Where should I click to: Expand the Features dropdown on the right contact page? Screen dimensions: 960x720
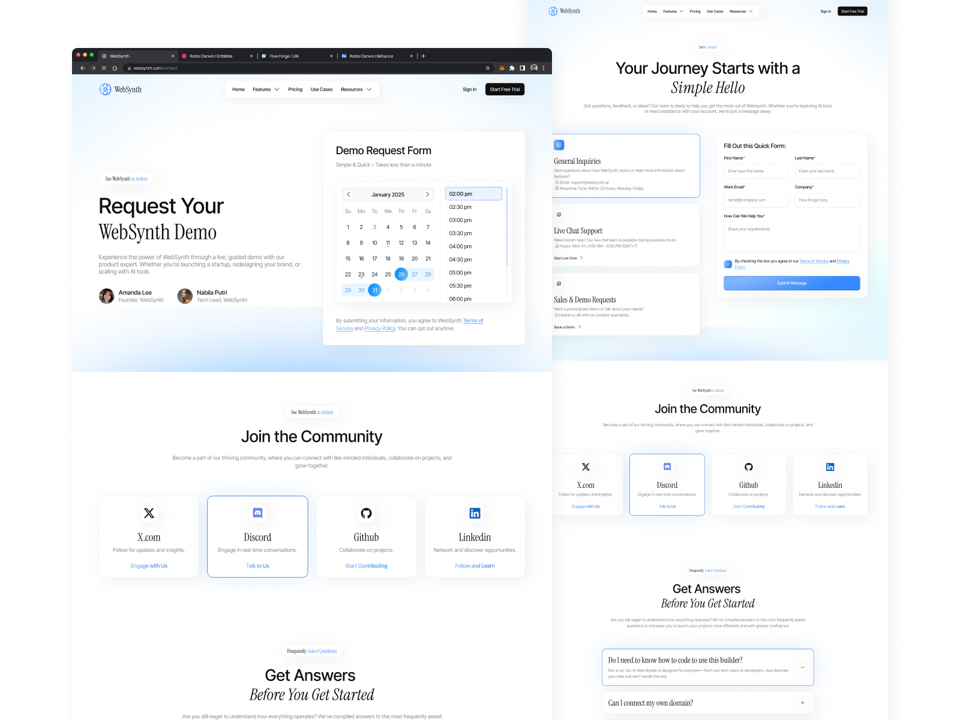pyautogui.click(x=673, y=11)
